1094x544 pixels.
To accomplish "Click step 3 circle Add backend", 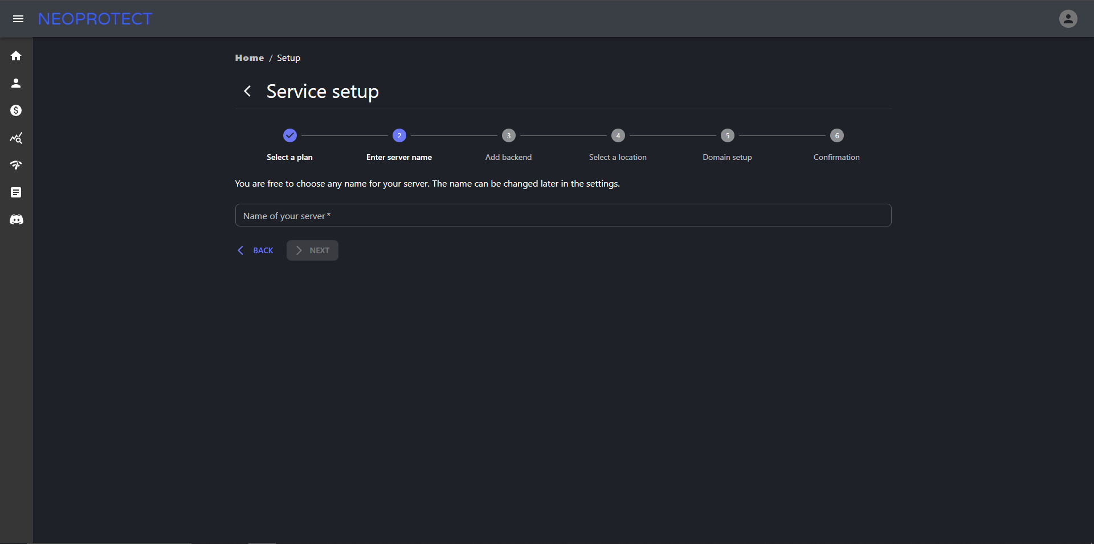I will pos(509,135).
